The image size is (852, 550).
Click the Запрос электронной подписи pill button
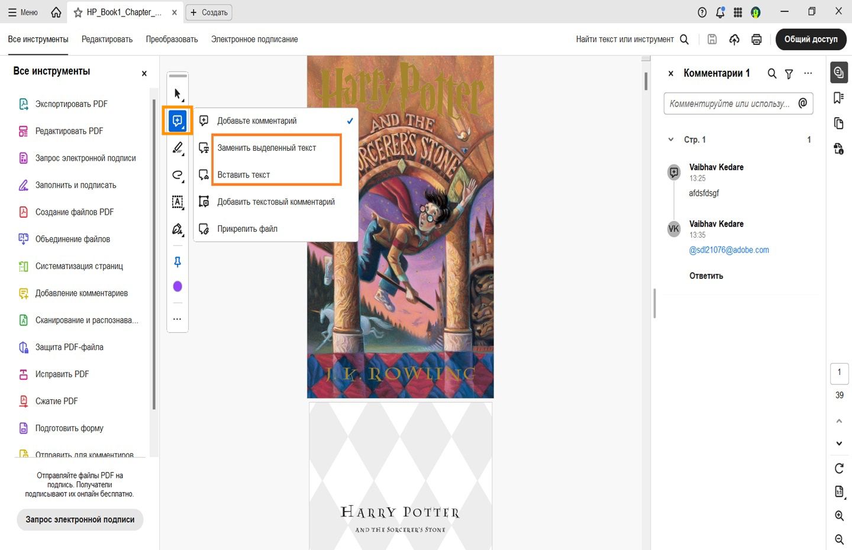[80, 519]
